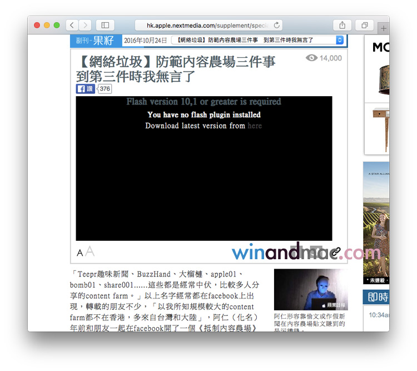Toggle the Safari sidebar button
This screenshot has width=417, height=371.
105,25
